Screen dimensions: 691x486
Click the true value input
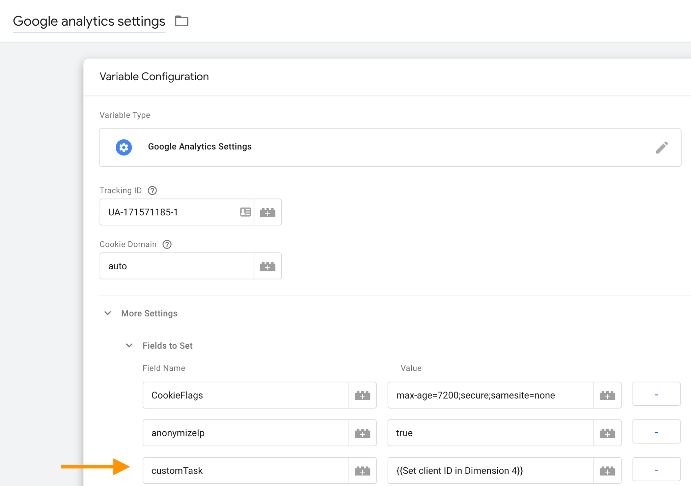(x=491, y=433)
